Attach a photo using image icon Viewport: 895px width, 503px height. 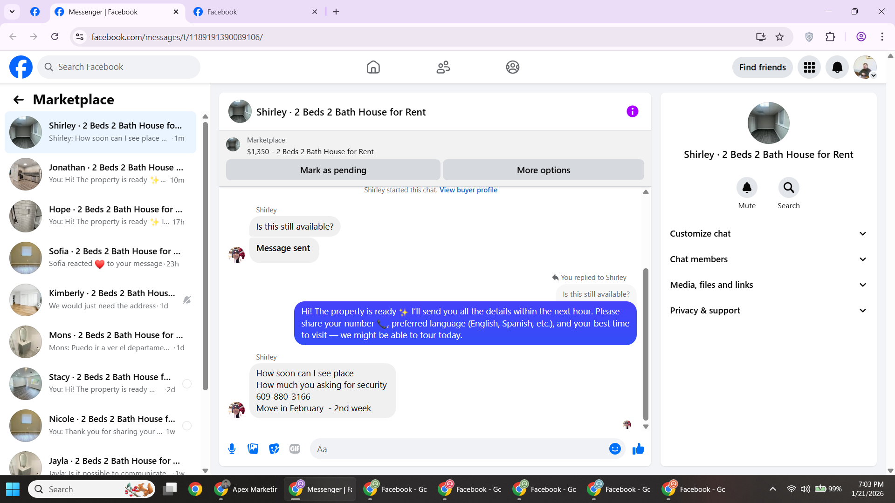coord(253,449)
